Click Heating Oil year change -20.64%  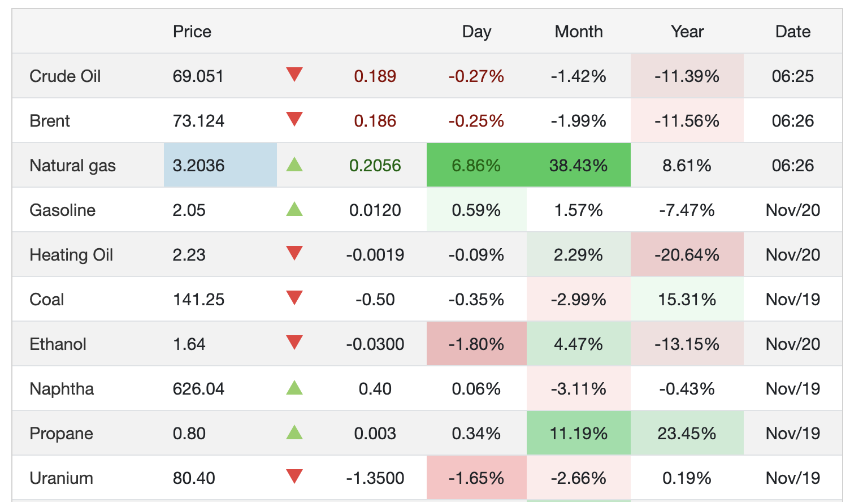pyautogui.click(x=687, y=255)
